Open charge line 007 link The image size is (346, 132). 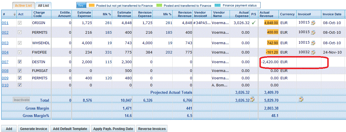(5, 62)
